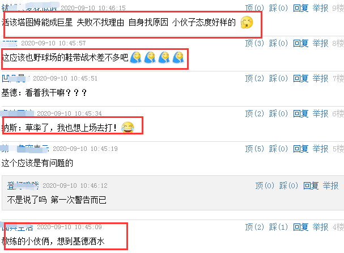Upvote 顶(3) on the floor 8 comment
The image size is (344, 253).
point(254,43)
